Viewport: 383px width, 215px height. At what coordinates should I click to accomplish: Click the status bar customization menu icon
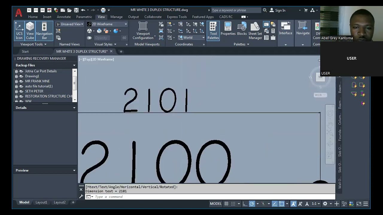[x=365, y=204]
